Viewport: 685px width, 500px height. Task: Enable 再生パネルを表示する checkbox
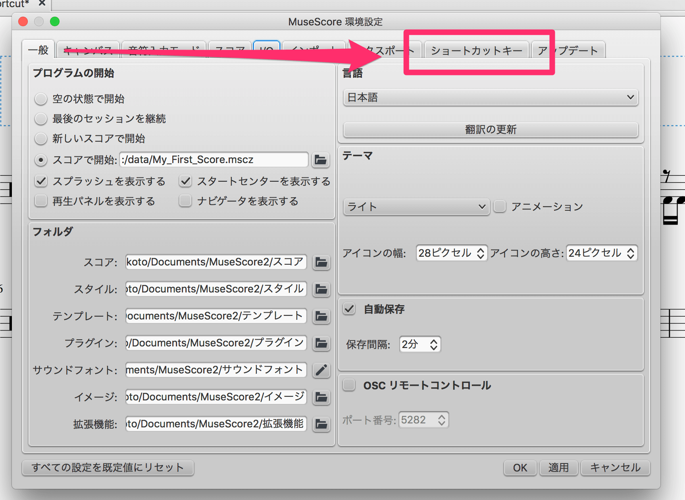pyautogui.click(x=41, y=201)
